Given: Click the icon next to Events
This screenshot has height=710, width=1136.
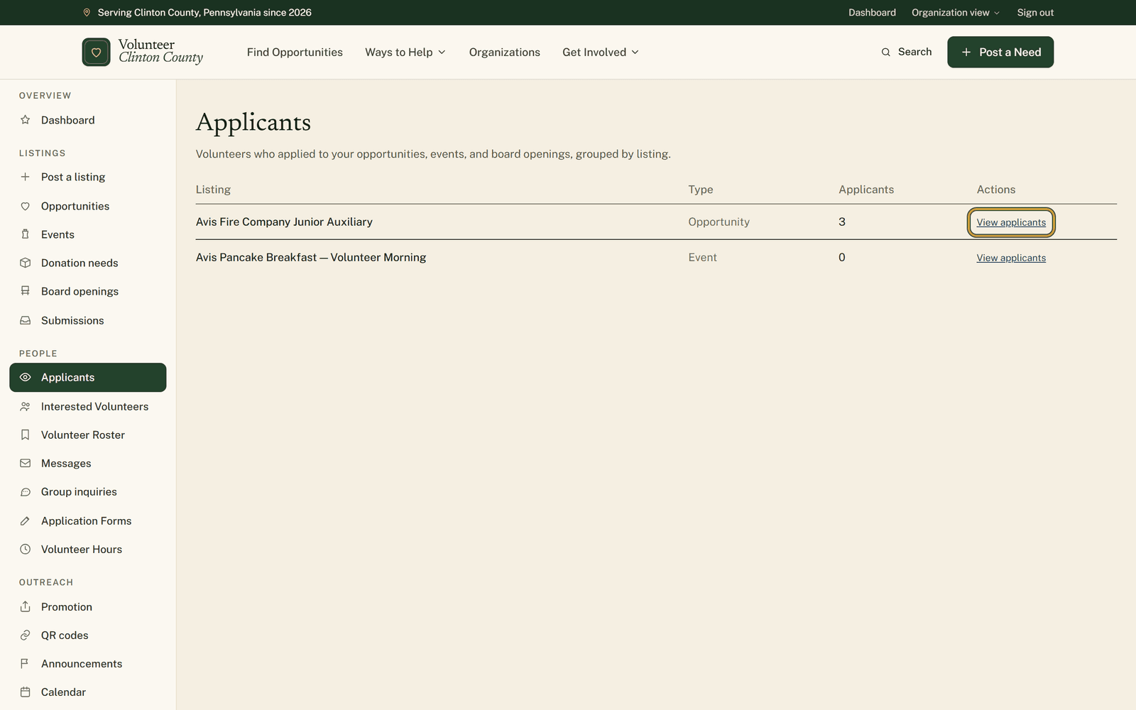Looking at the screenshot, I should click(x=26, y=234).
